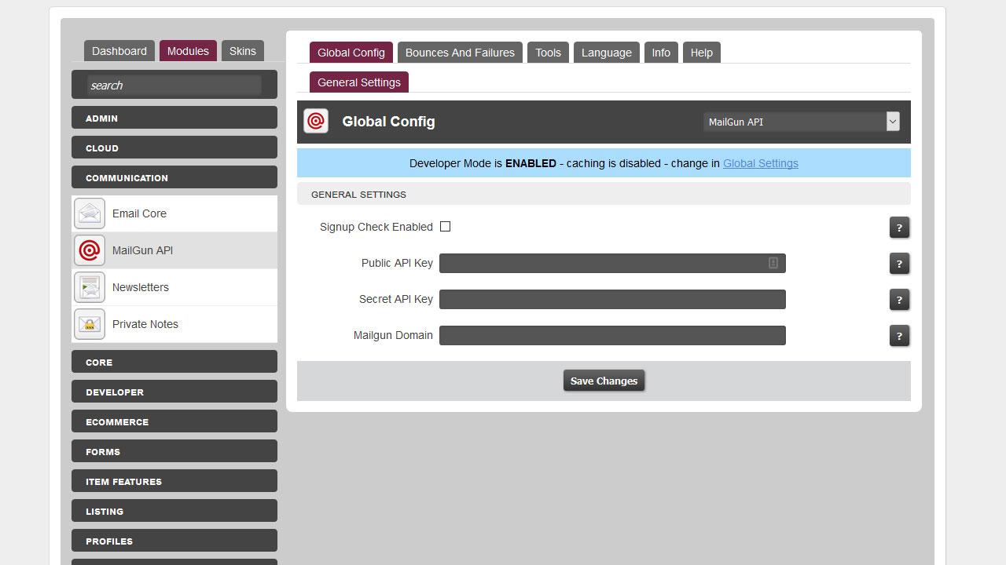The width and height of the screenshot is (1006, 565).
Task: Switch to Bounces And Failures tab
Action: coord(460,53)
